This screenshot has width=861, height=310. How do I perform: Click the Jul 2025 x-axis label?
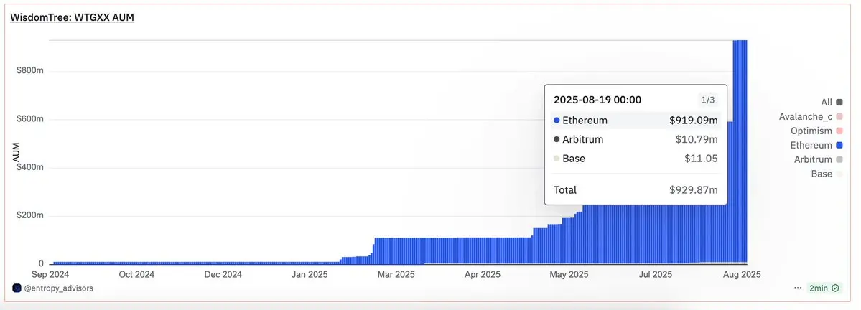(x=656, y=274)
